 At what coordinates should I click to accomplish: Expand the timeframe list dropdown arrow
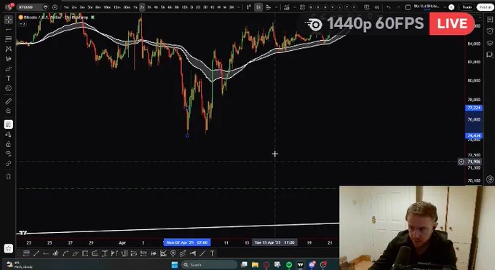[238, 7]
